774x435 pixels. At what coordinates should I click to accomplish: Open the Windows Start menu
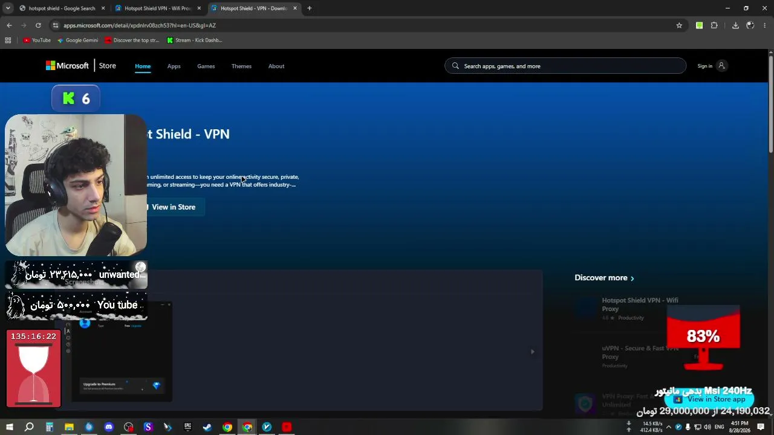coord(9,427)
